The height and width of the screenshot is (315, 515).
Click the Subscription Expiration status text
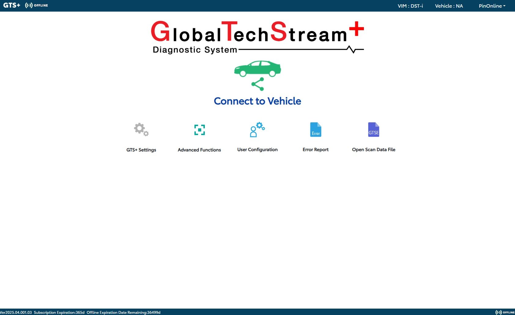(59, 312)
